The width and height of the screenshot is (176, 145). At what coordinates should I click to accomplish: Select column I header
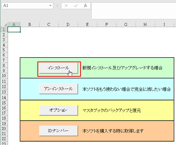click(x=164, y=24)
